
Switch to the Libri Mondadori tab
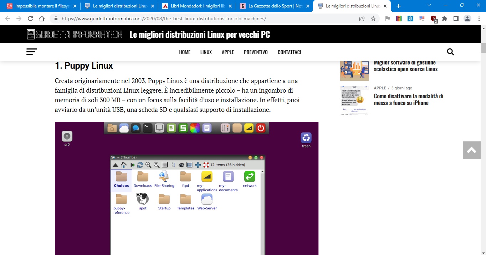tap(197, 6)
